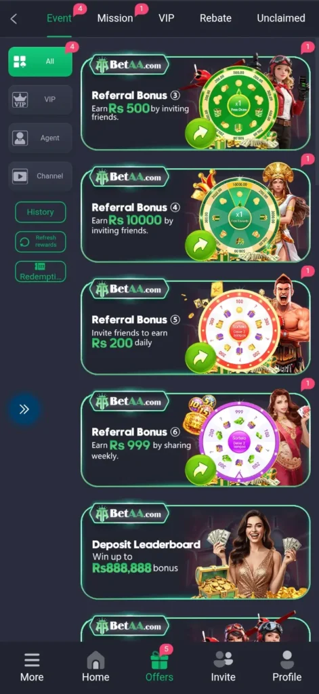The width and height of the screenshot is (319, 694).
Task: Open the Deposit Leaderboard banner
Action: pos(195,552)
